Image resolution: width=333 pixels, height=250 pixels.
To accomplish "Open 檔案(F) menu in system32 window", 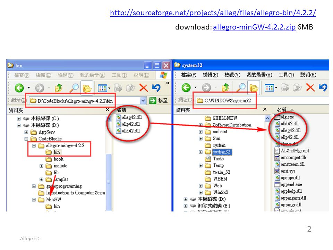I will click(189, 75).
